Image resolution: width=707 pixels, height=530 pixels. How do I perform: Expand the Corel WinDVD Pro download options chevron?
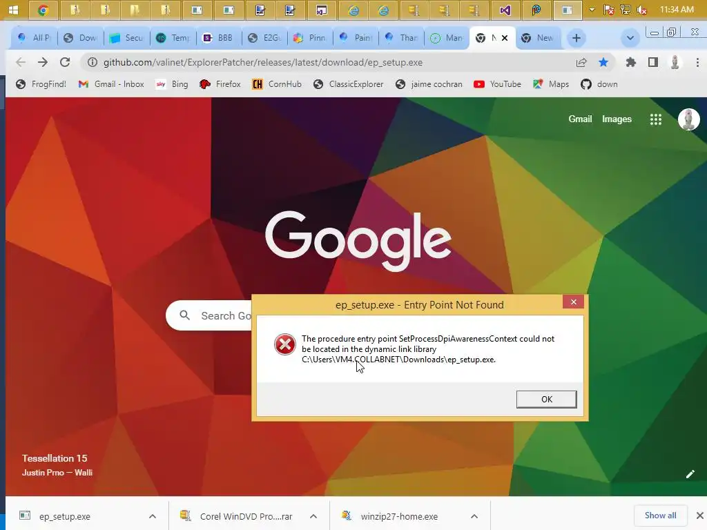pos(313,516)
